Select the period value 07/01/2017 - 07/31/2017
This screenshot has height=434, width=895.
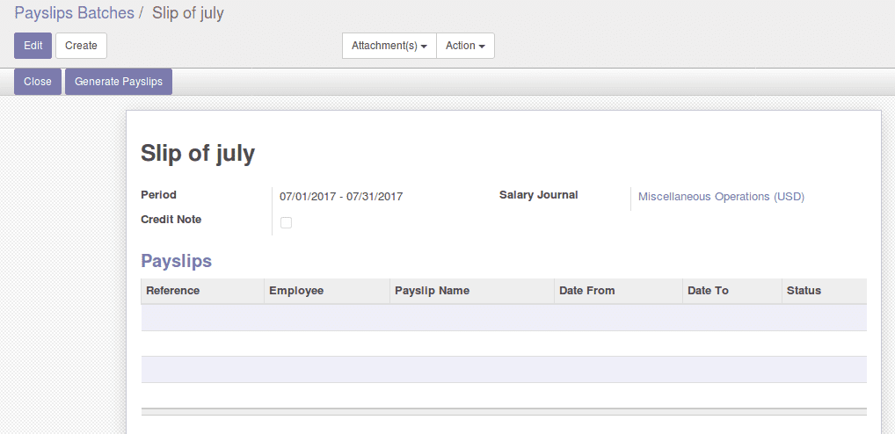click(341, 197)
